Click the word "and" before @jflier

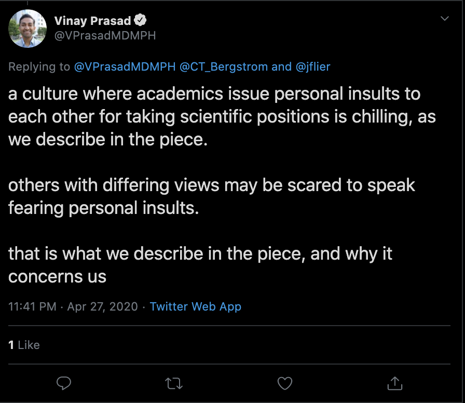[281, 66]
